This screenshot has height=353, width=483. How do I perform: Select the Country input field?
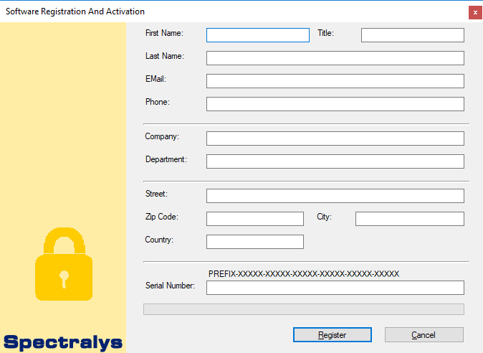(x=254, y=242)
